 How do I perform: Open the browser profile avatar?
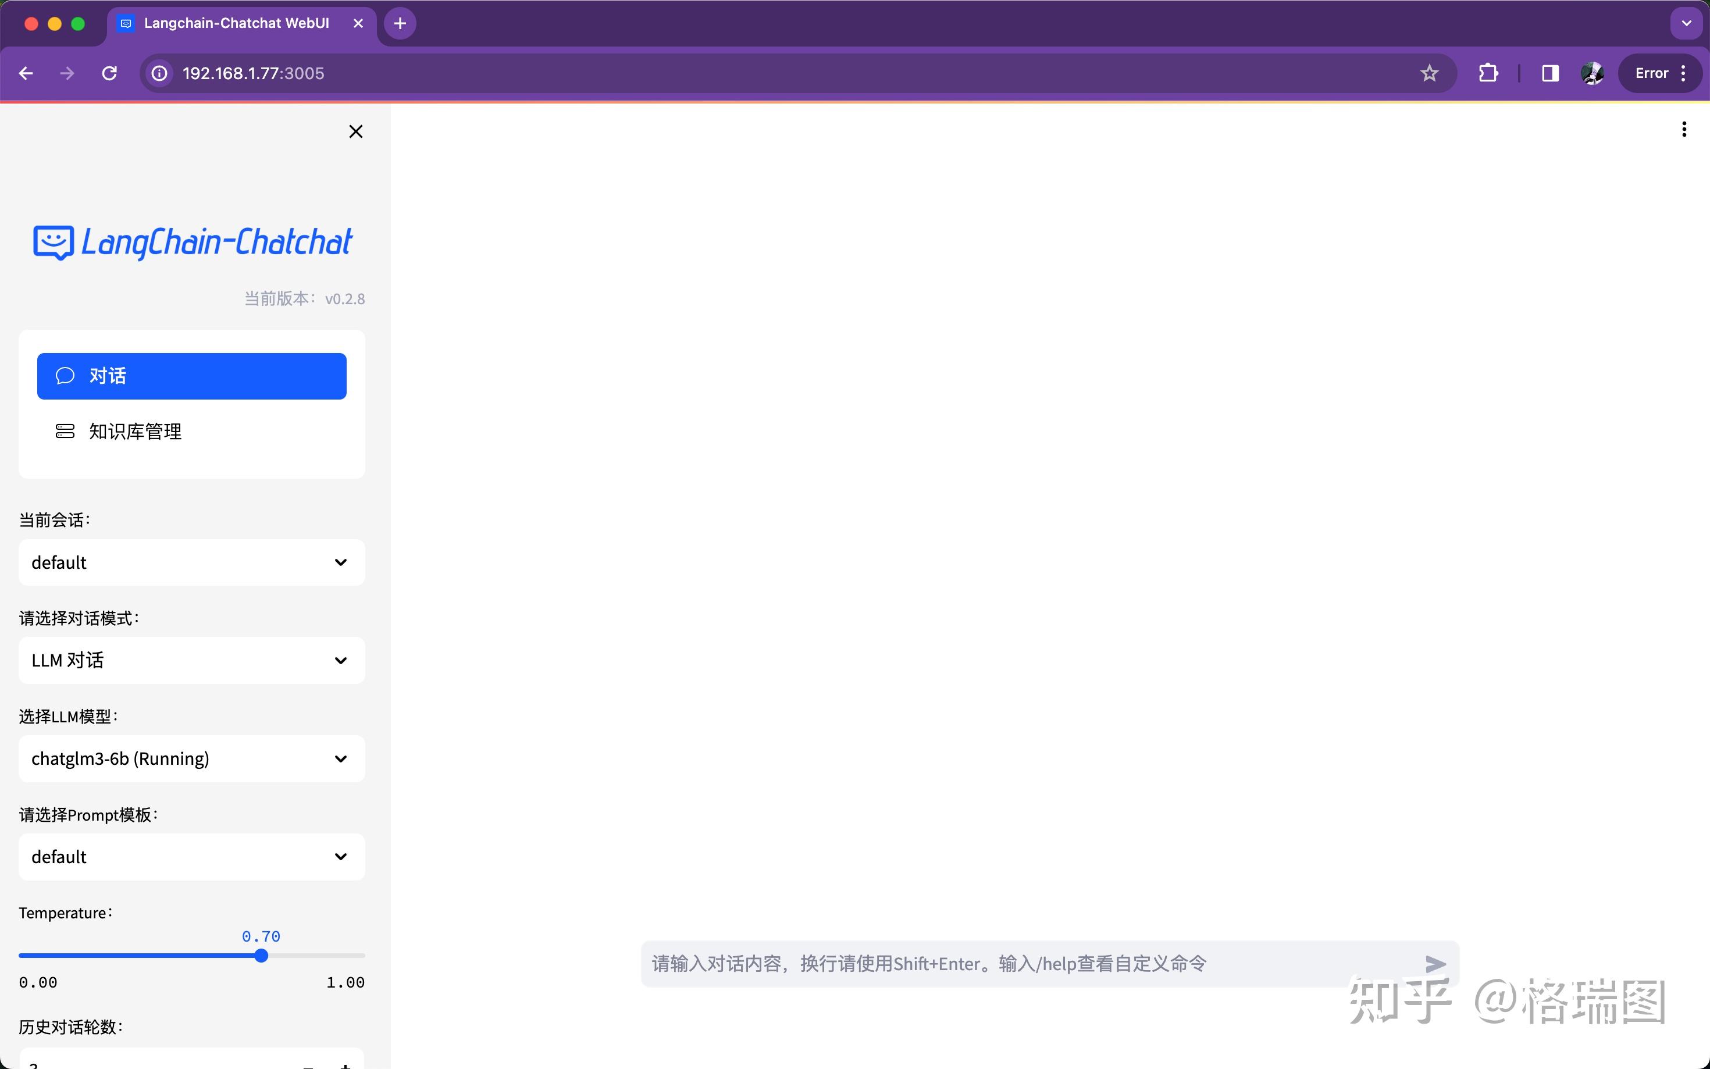(x=1592, y=73)
